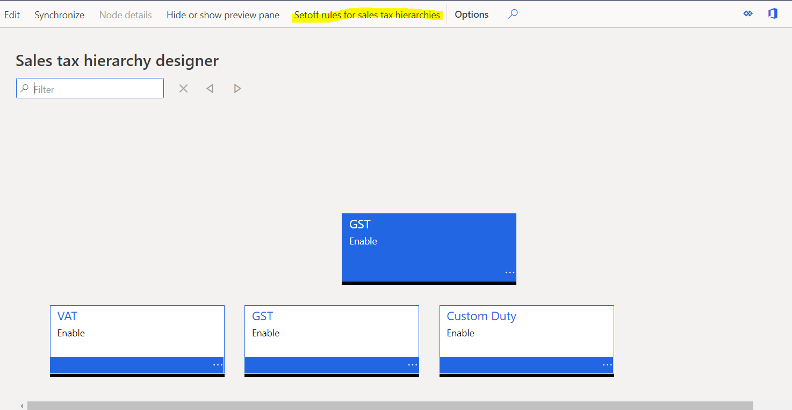The image size is (792, 410).
Task: Open the Office 365 app launcher icon
Action: 773,13
